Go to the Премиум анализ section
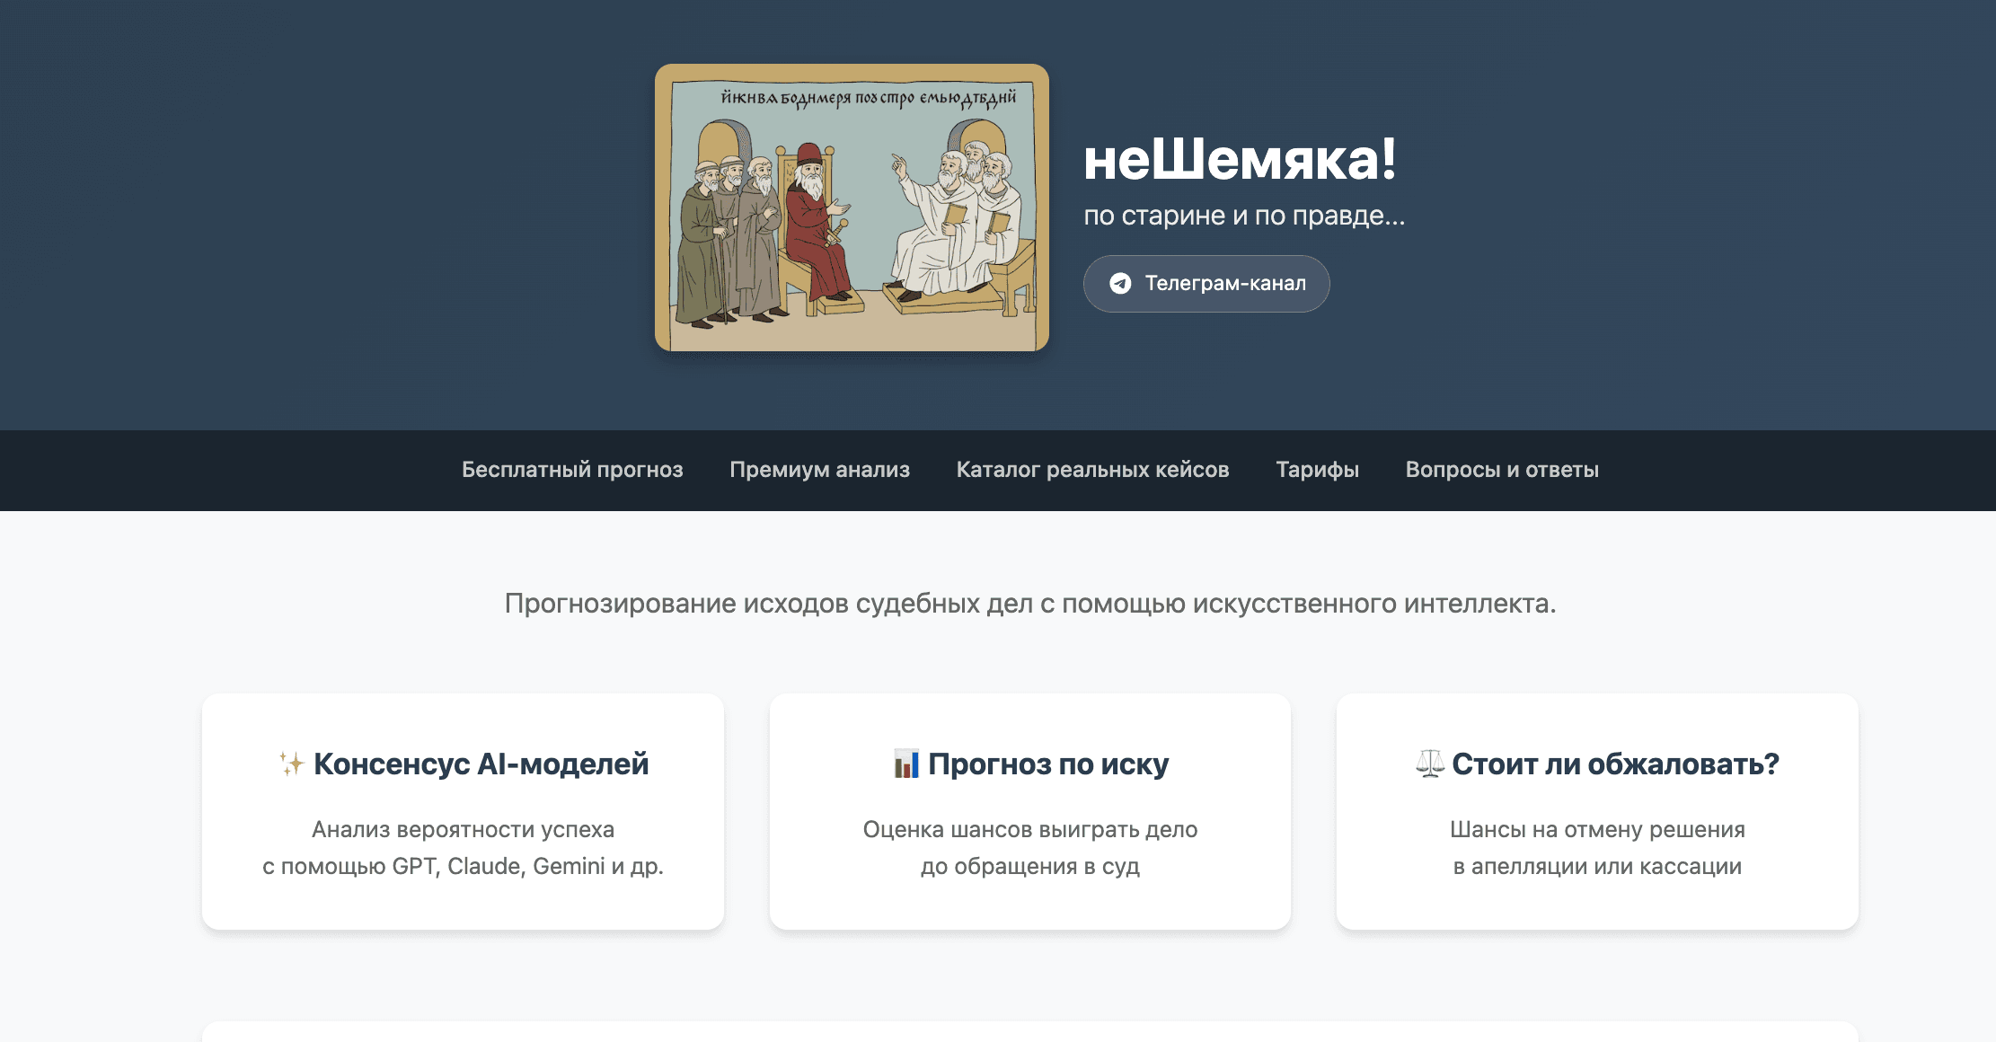 pyautogui.click(x=819, y=470)
